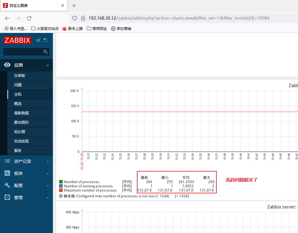Open 聚合图形 screens menu item

(30, 123)
